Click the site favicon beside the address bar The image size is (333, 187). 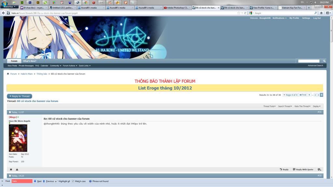pyautogui.click(x=8, y=13)
